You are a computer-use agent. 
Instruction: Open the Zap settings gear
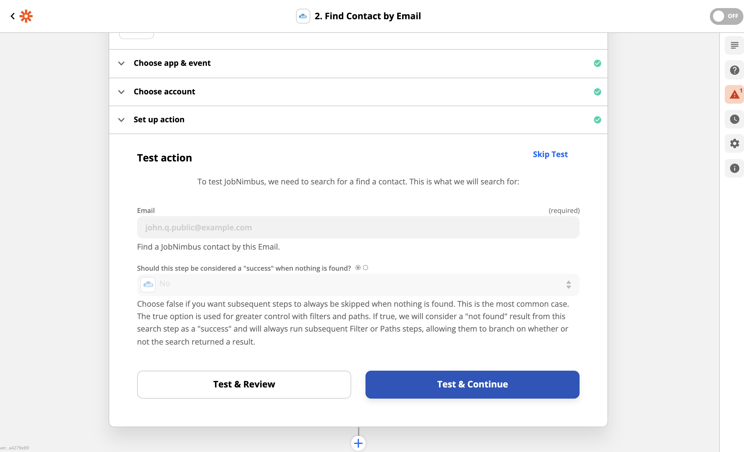(x=734, y=143)
